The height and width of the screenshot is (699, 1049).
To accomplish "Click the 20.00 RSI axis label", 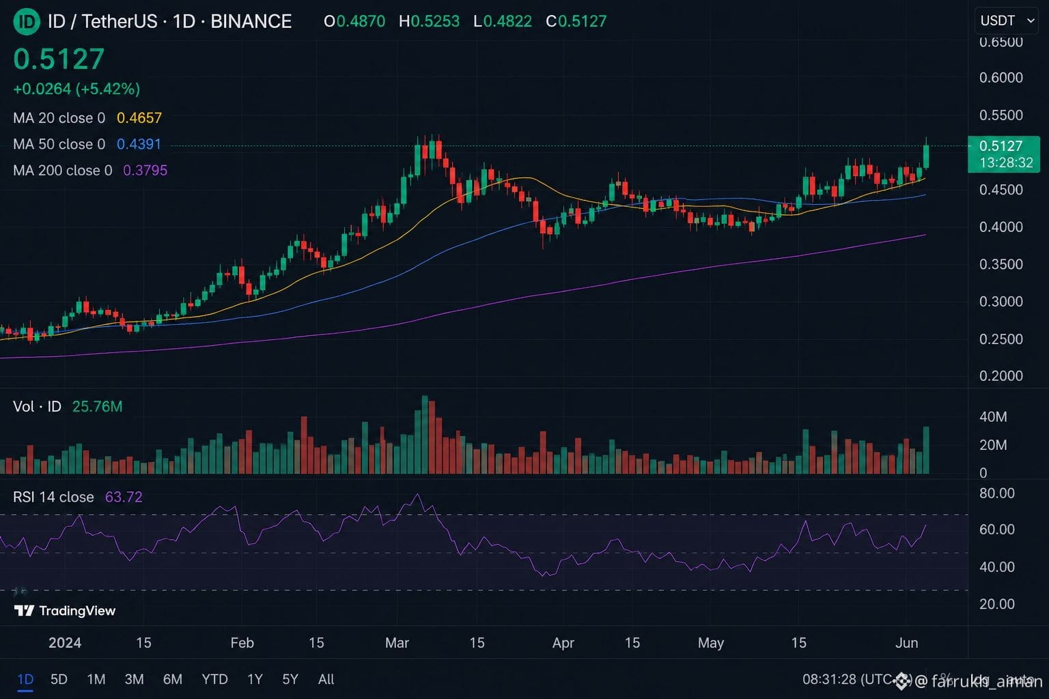I will (x=997, y=604).
